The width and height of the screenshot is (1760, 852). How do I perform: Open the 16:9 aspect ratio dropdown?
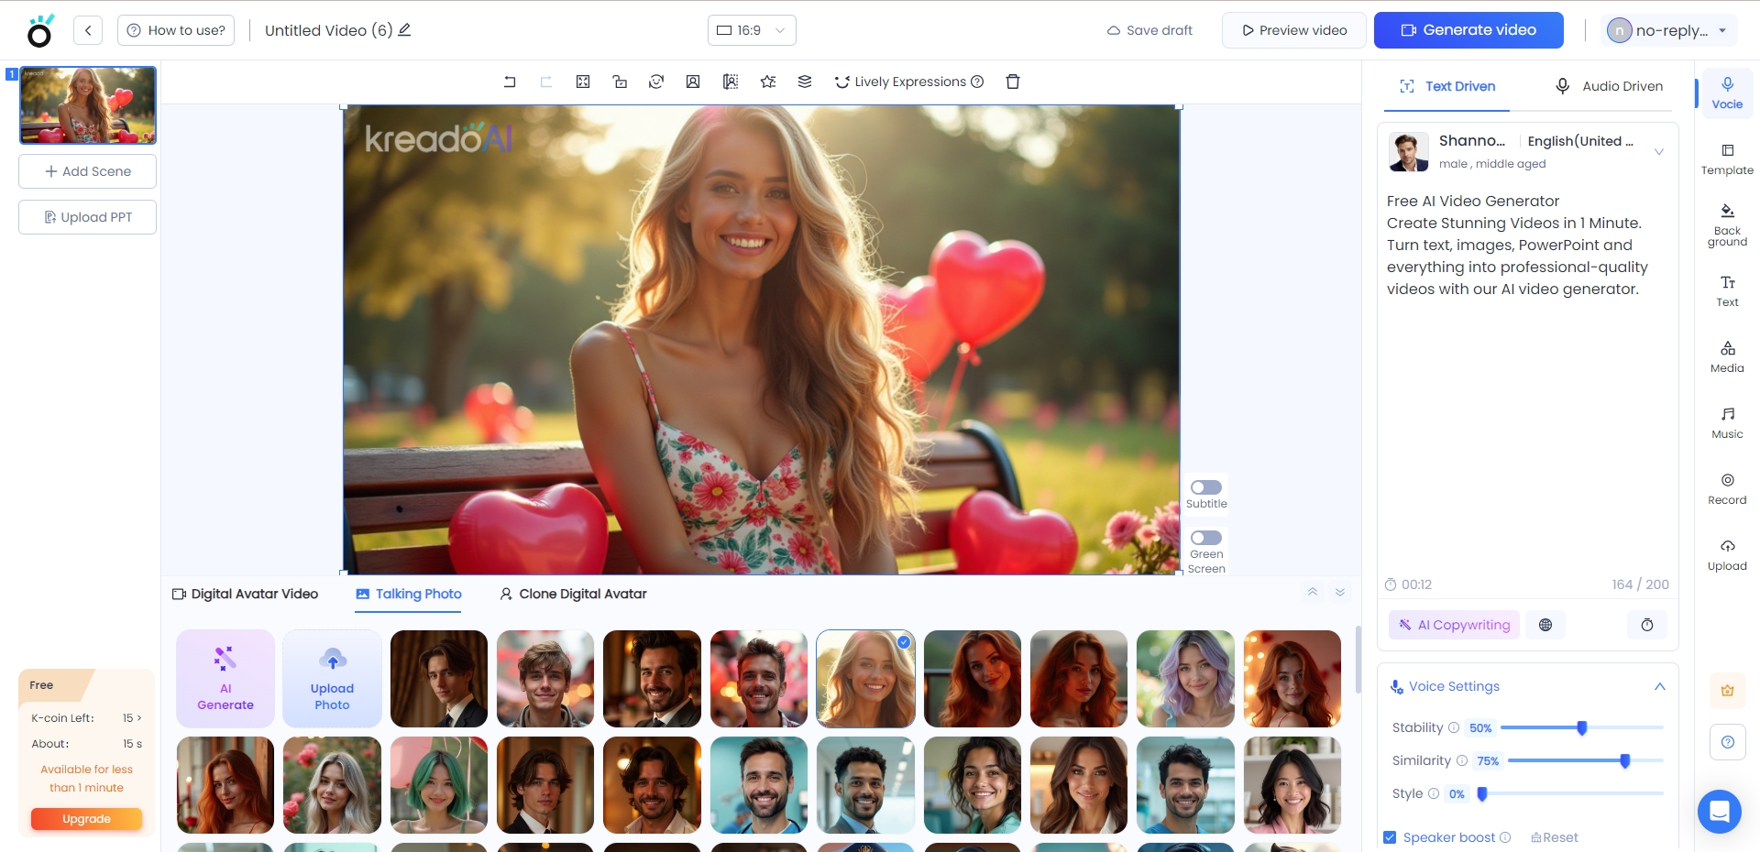(x=752, y=30)
